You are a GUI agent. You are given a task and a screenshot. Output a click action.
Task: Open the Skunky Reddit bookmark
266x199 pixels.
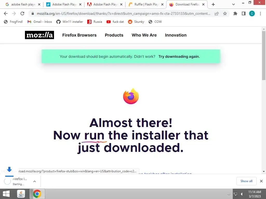136,22
